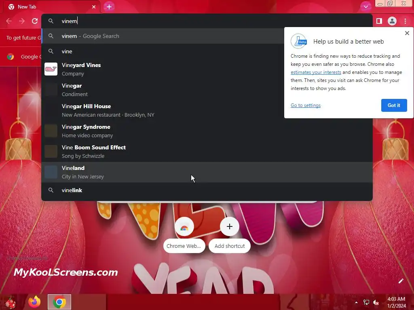Click the Add shortcut label
This screenshot has height=310, width=414.
click(230, 246)
